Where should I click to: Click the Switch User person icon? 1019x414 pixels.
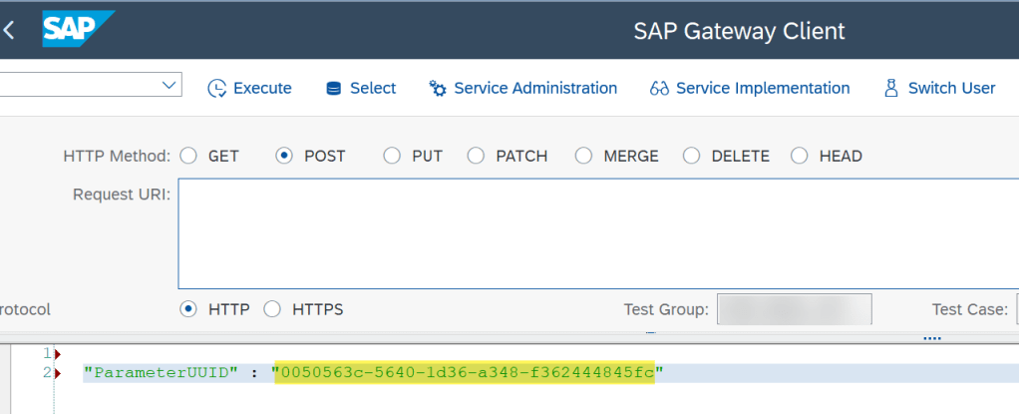891,89
